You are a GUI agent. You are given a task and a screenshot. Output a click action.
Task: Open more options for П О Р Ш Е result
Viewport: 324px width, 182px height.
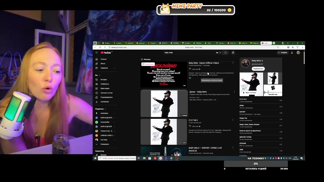[233, 120]
